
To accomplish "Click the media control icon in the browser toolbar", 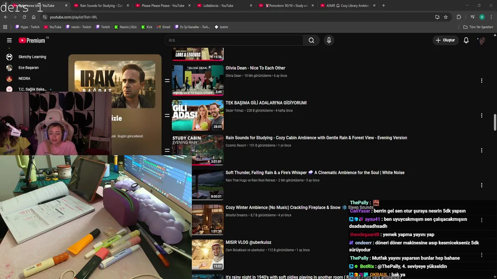I will pyautogui.click(x=473, y=17).
